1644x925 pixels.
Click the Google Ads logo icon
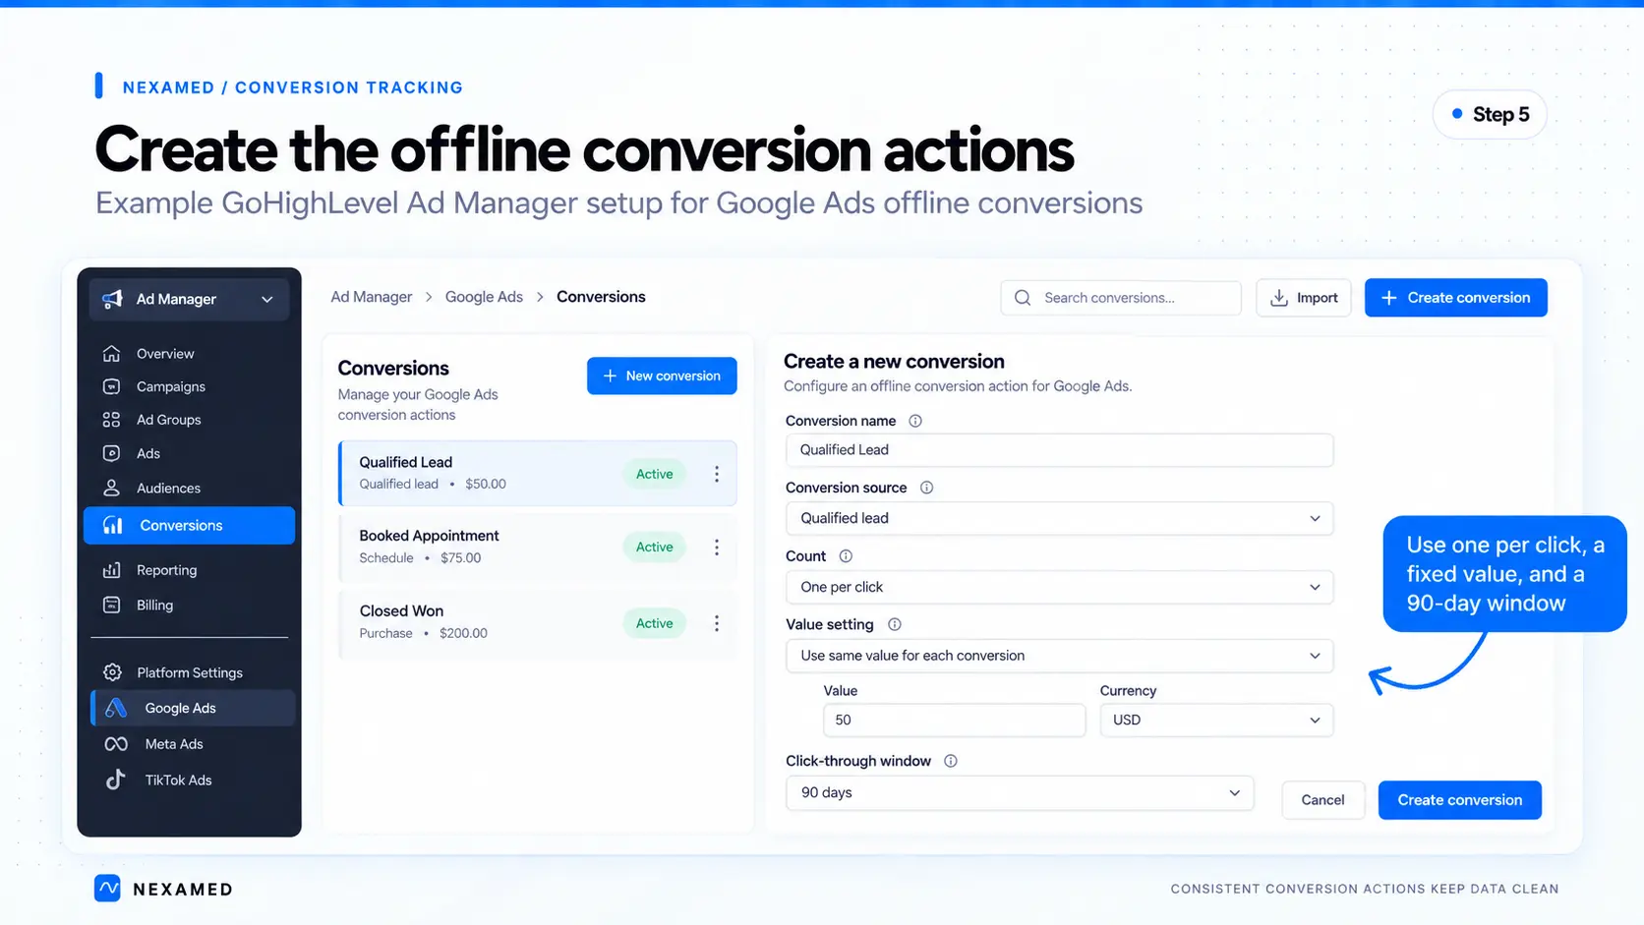116,708
